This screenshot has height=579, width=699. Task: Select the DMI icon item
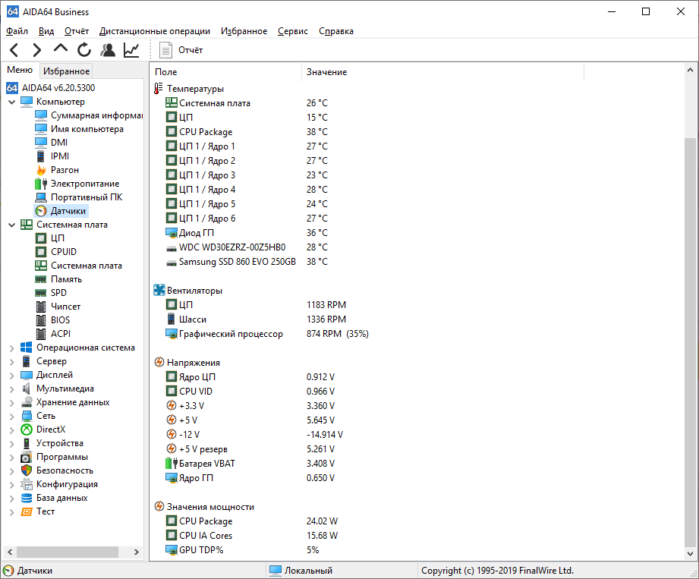41,142
